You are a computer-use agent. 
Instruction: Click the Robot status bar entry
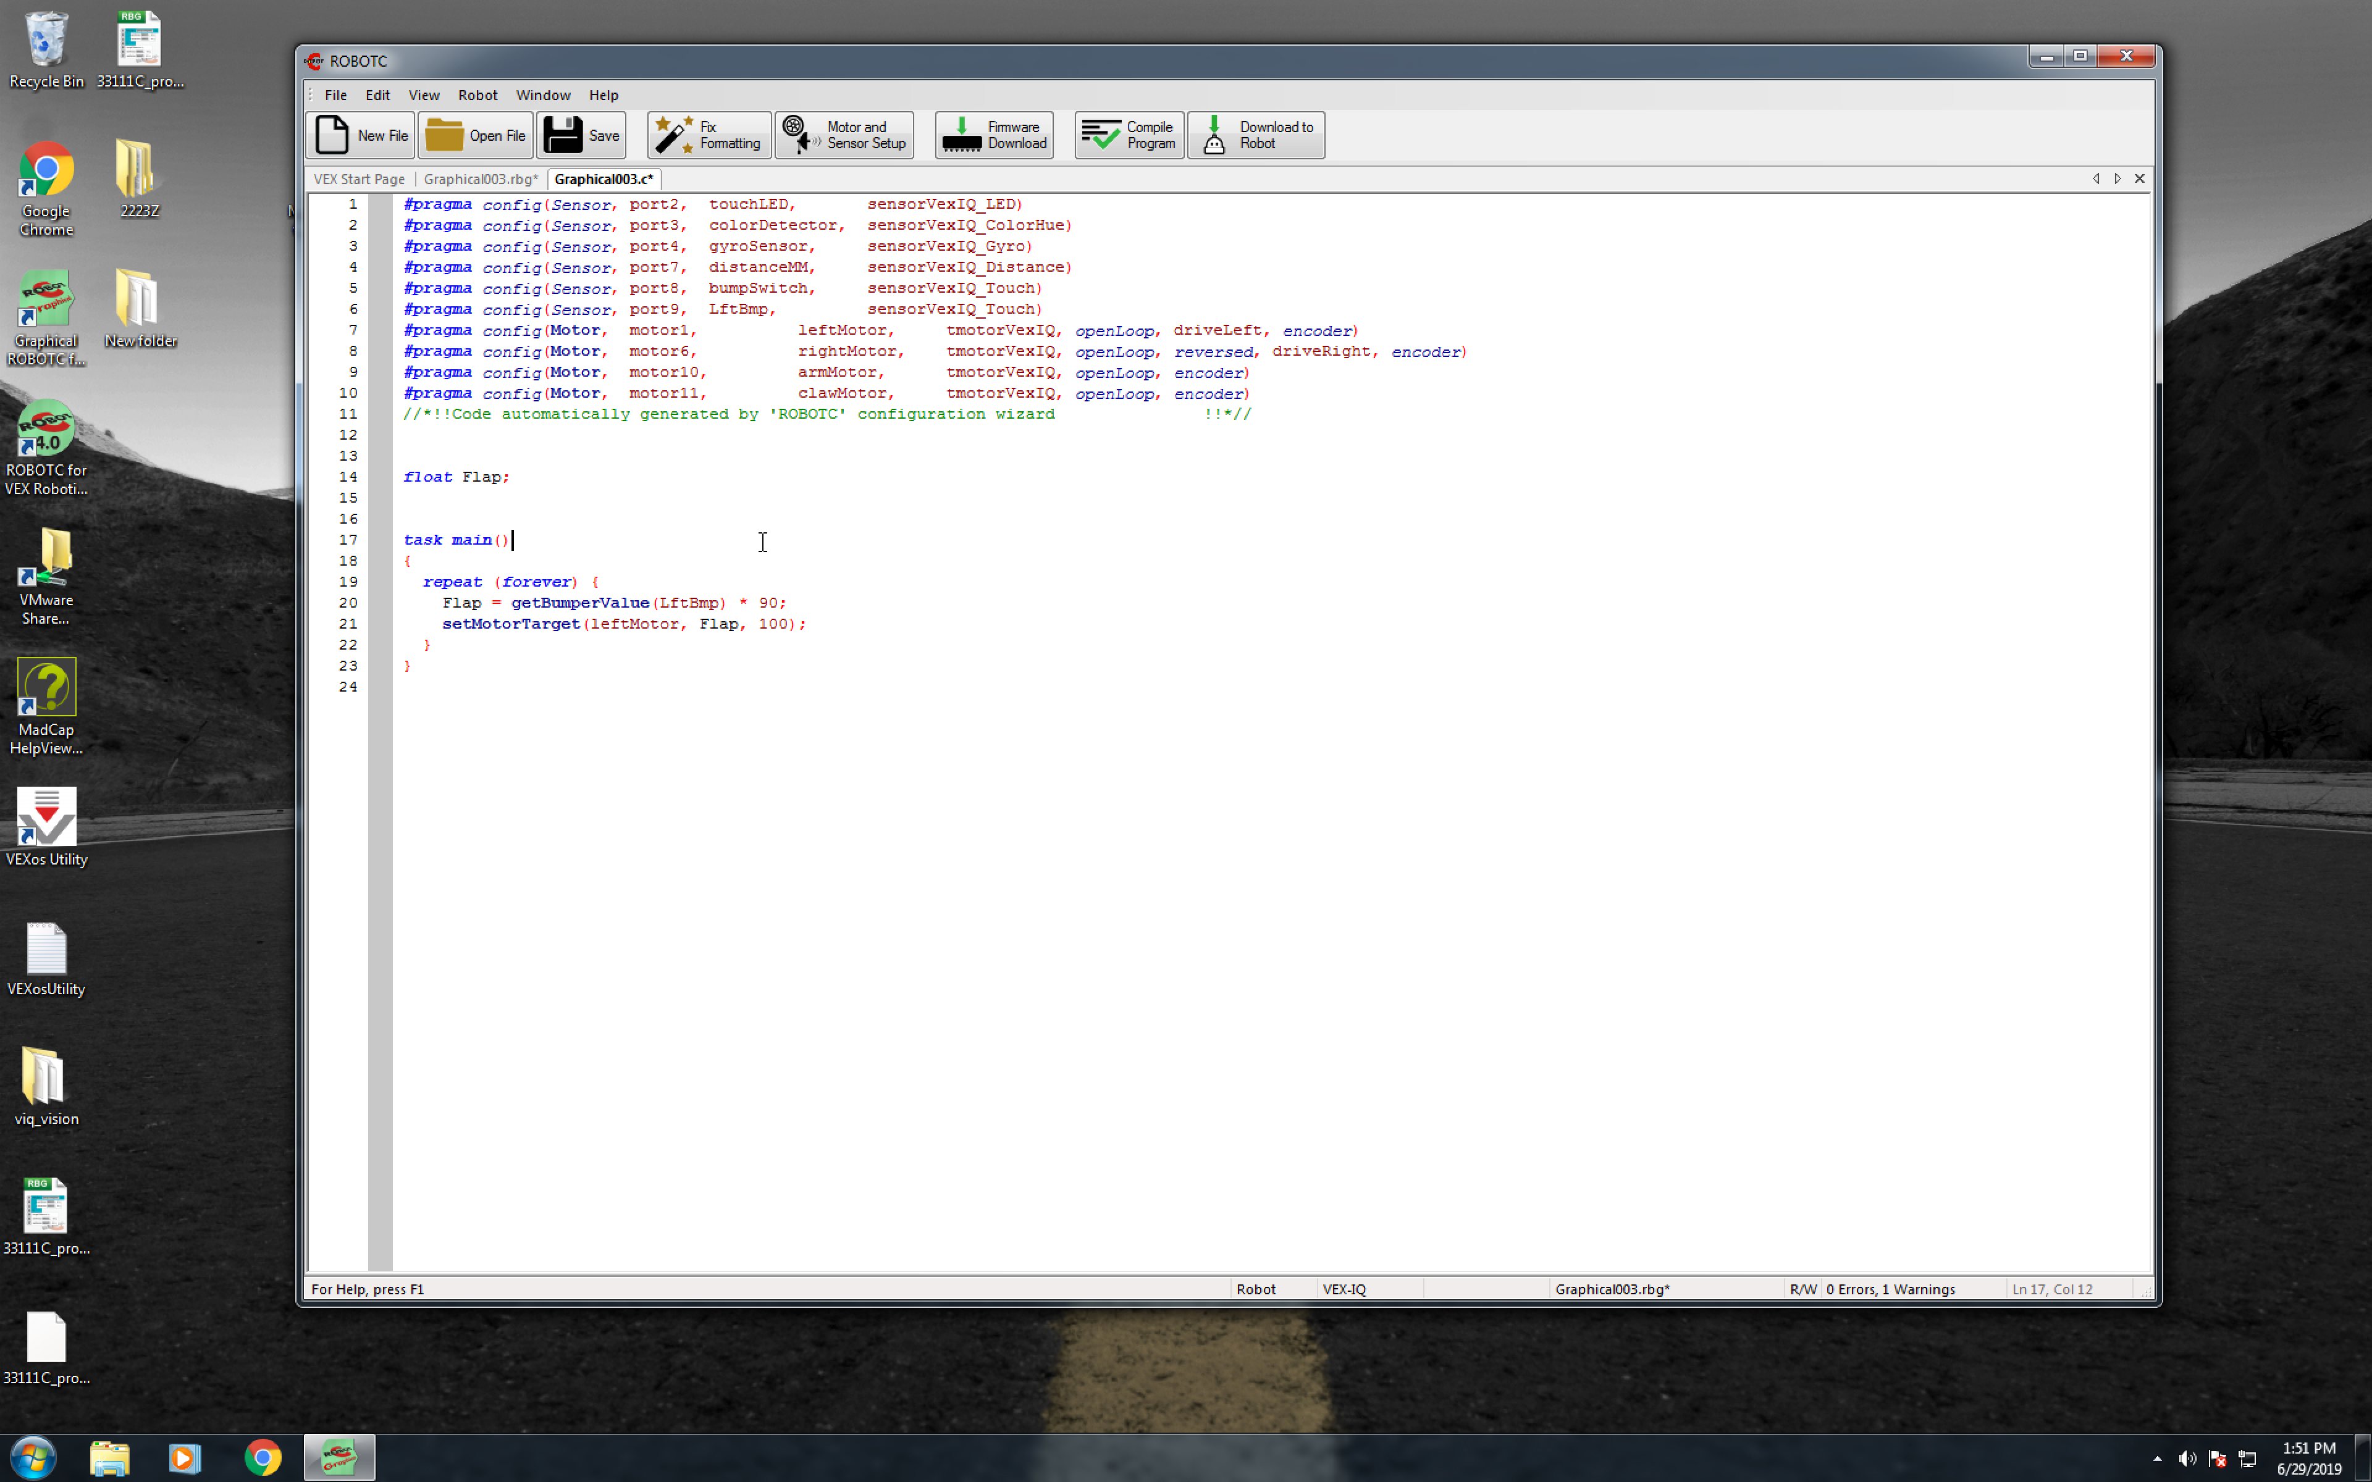[x=1256, y=1289]
